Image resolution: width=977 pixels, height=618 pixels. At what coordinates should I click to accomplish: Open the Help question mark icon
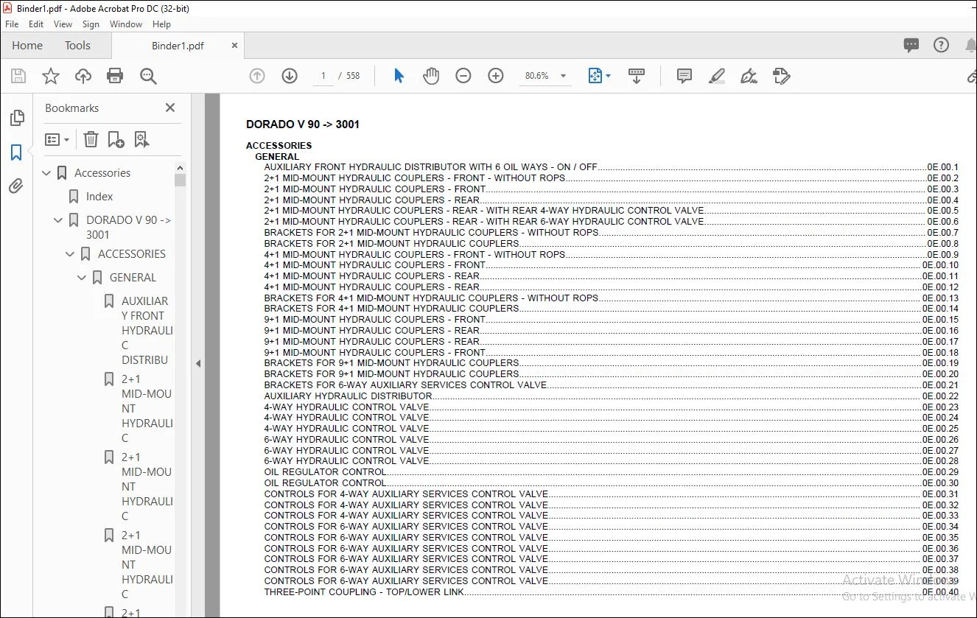point(941,46)
